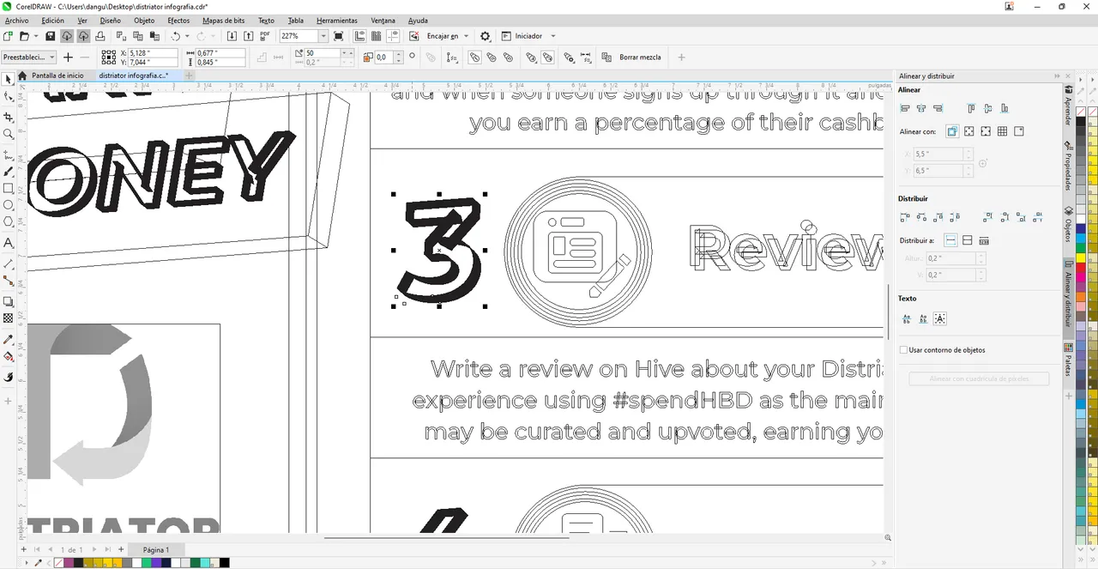Collapse the Alinear y distribuir docker arrows
This screenshot has height=569, width=1098.
pos(1057,76)
